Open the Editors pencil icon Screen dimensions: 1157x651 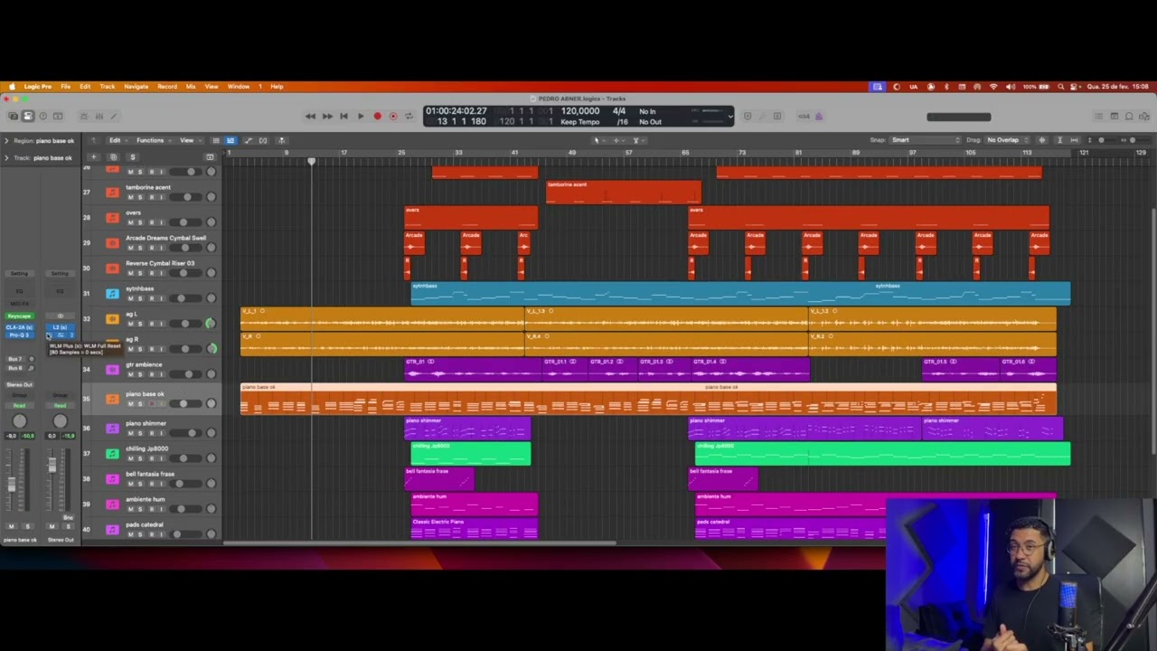coord(114,116)
